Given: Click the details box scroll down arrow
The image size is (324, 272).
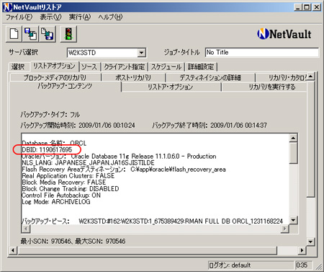Looking at the screenshot, I should tap(293, 220).
